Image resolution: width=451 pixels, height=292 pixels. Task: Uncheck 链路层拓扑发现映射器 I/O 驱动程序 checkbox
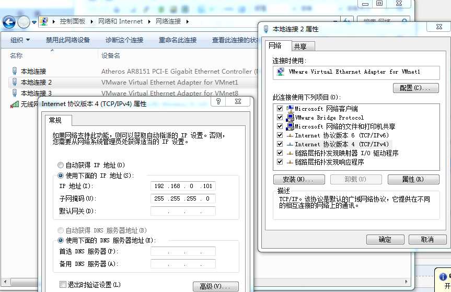(280, 153)
